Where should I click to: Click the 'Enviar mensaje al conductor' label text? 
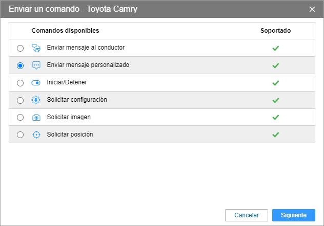(x=86, y=48)
